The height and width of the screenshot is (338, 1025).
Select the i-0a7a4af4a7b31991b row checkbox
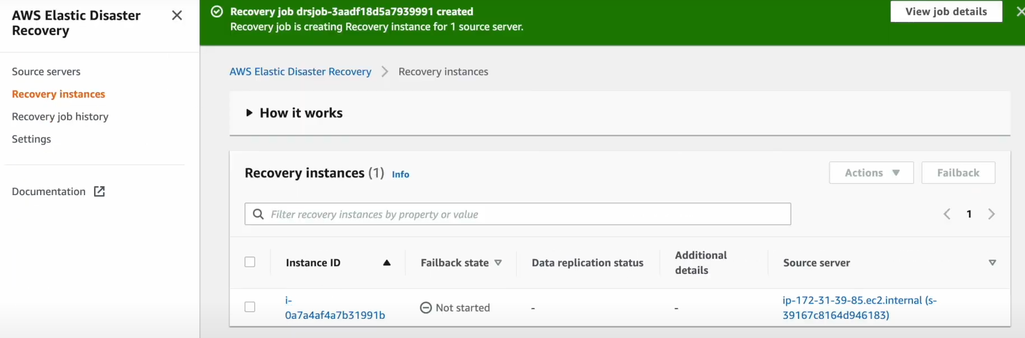click(250, 307)
